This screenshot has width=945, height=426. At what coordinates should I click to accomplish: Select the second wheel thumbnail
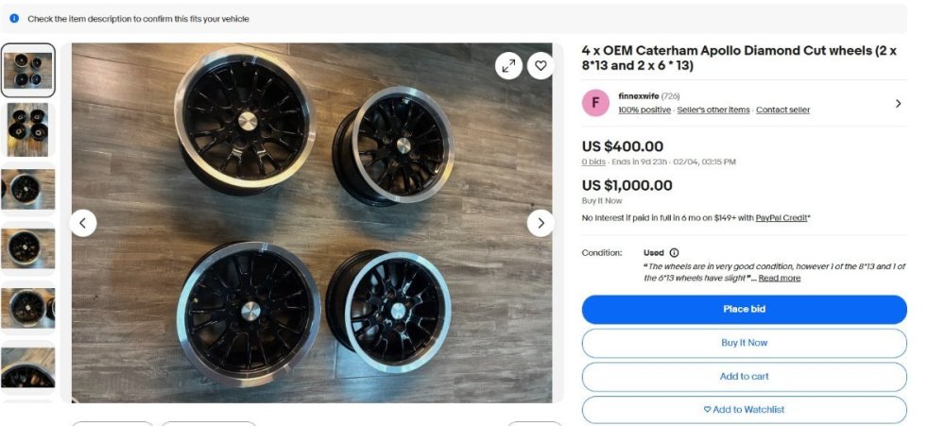[x=28, y=129]
